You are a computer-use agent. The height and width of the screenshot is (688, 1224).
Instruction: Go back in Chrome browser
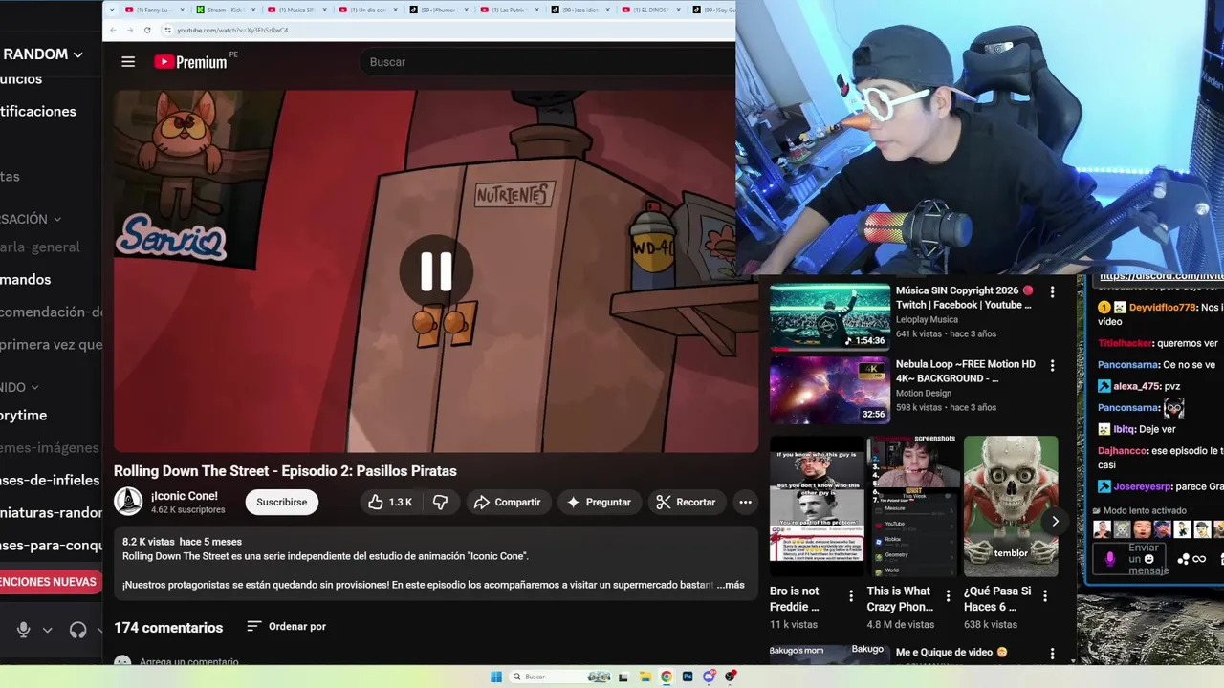(x=113, y=30)
